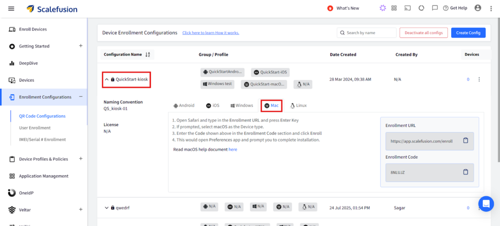Copy the Enrollment URL clipboard icon
The width and height of the screenshot is (500, 226).
coord(465,141)
